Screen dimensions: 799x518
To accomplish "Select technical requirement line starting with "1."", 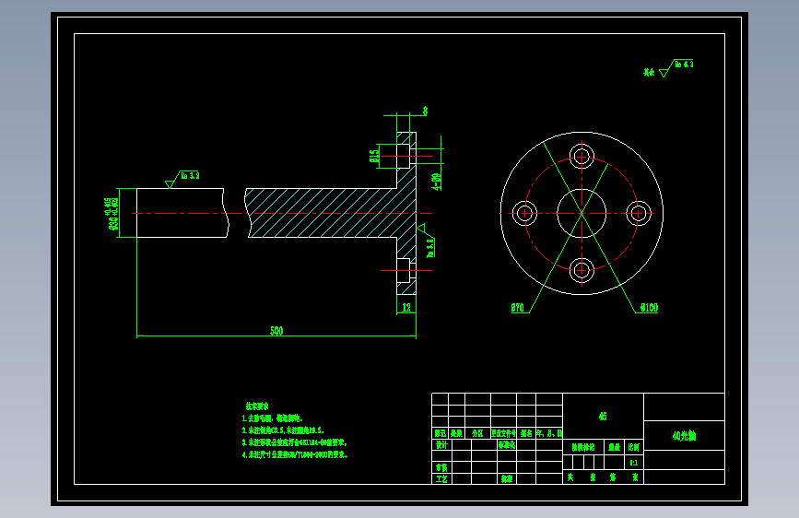I will coord(273,418).
